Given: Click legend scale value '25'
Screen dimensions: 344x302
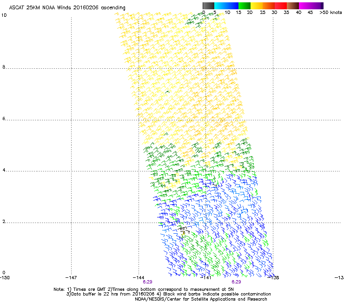Looking at the screenshot, I should [263, 13].
